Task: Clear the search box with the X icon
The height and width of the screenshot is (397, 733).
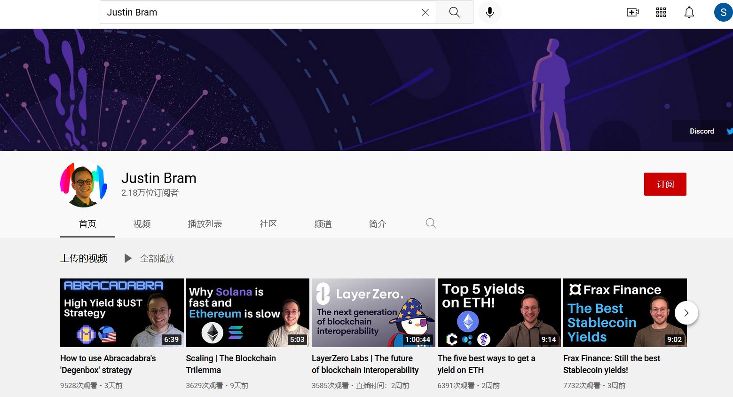Action: point(425,13)
